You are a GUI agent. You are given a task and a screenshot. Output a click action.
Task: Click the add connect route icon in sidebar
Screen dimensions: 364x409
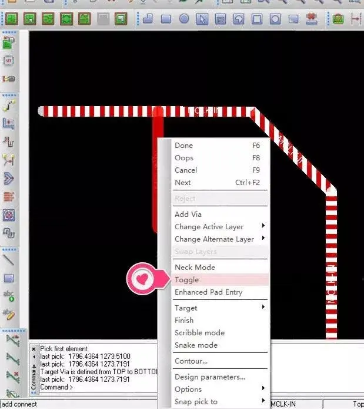pyautogui.click(x=9, y=105)
